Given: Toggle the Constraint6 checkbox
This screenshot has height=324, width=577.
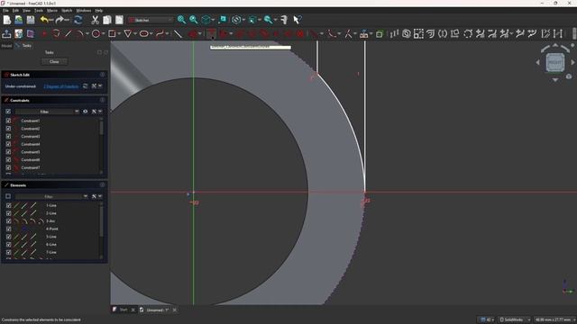Looking at the screenshot, I should [8, 160].
